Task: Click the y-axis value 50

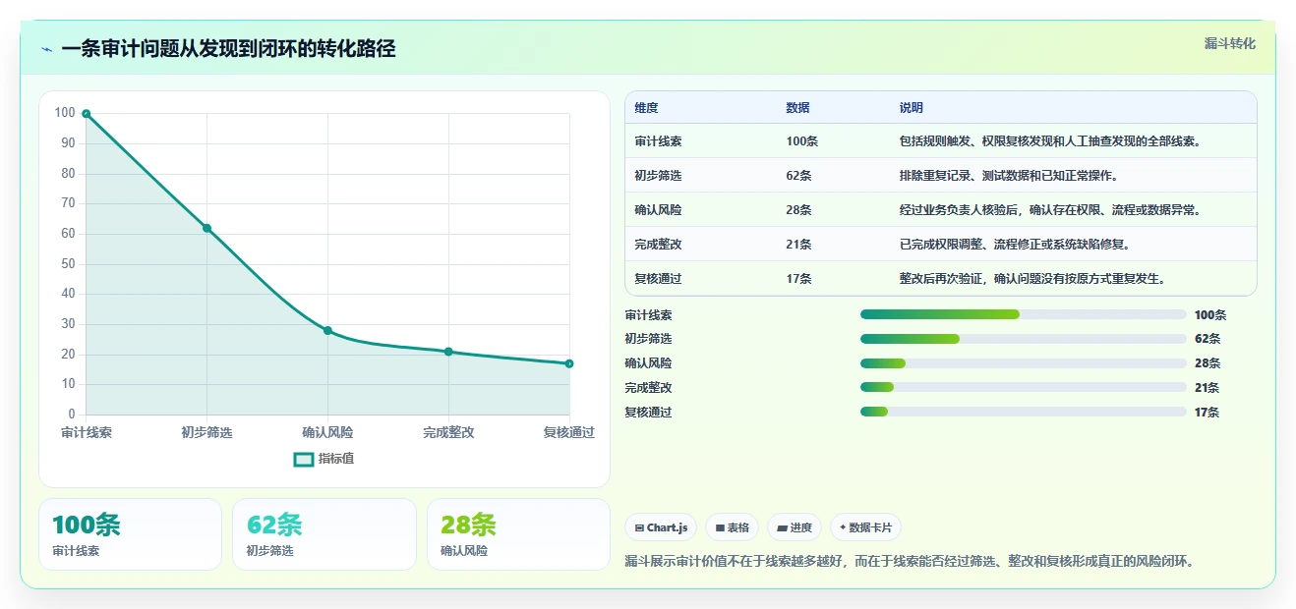Action: pyautogui.click(x=68, y=263)
